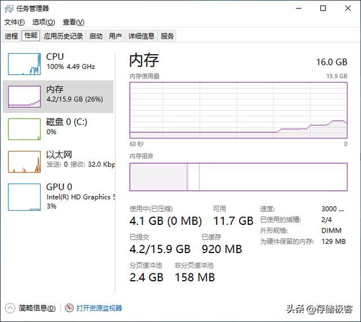The width and height of the screenshot is (361, 322).
Task: Collapse view using 简略信息 arrow icon
Action: (10, 308)
